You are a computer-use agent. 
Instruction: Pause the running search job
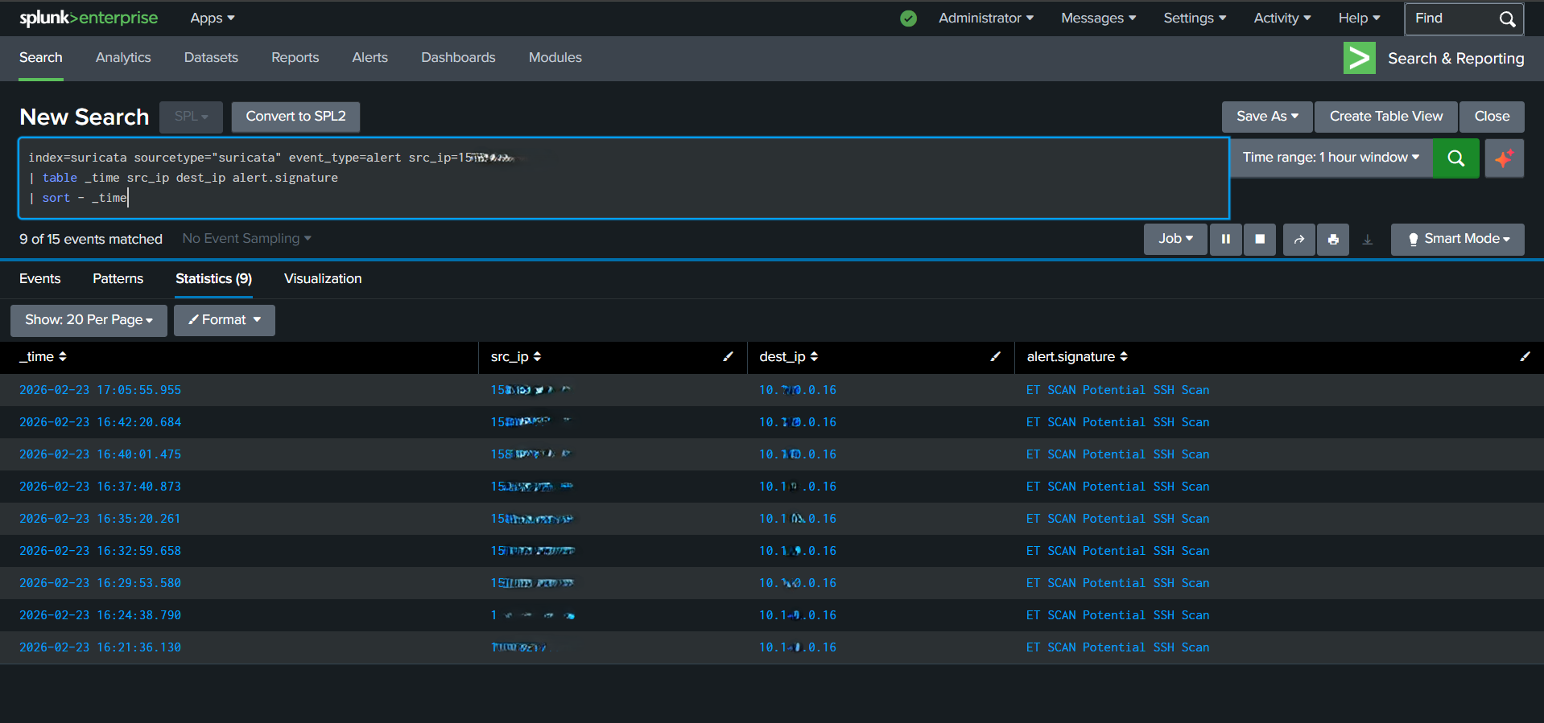pyautogui.click(x=1225, y=239)
